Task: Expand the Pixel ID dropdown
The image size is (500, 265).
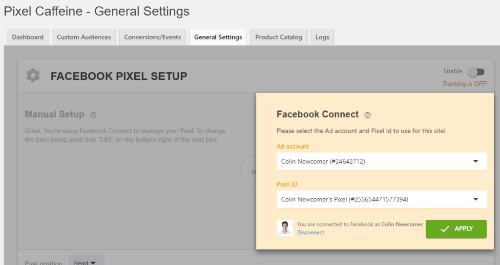Action: [x=382, y=199]
